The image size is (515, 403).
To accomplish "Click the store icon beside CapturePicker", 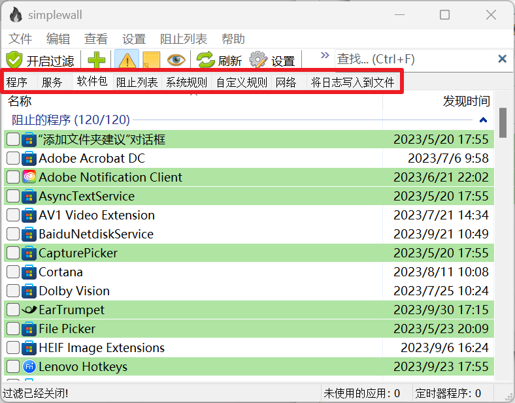I will (29, 253).
